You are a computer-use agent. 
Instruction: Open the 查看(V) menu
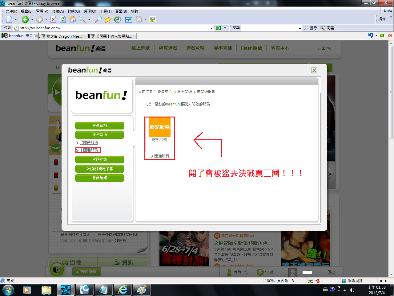click(x=42, y=11)
